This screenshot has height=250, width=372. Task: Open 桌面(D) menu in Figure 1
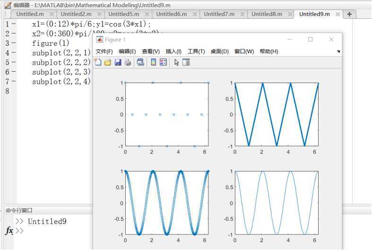[220, 51]
